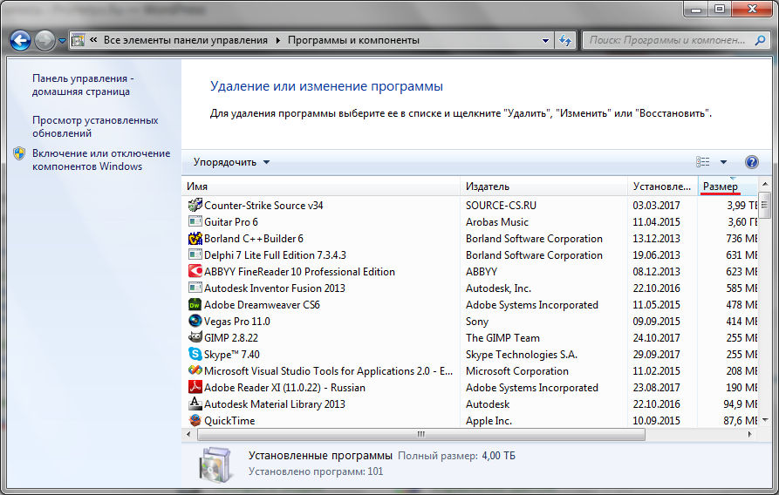The image size is (779, 495).
Task: Sort the list by the Размер column
Action: (721, 186)
